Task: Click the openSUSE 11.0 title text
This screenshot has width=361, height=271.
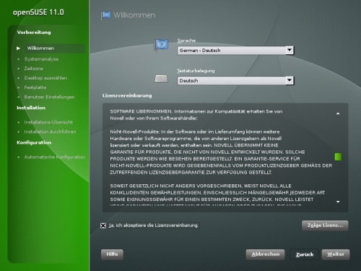Action: coord(38,12)
